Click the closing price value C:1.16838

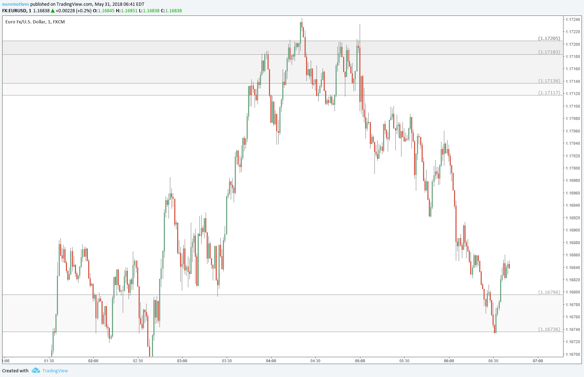point(171,11)
